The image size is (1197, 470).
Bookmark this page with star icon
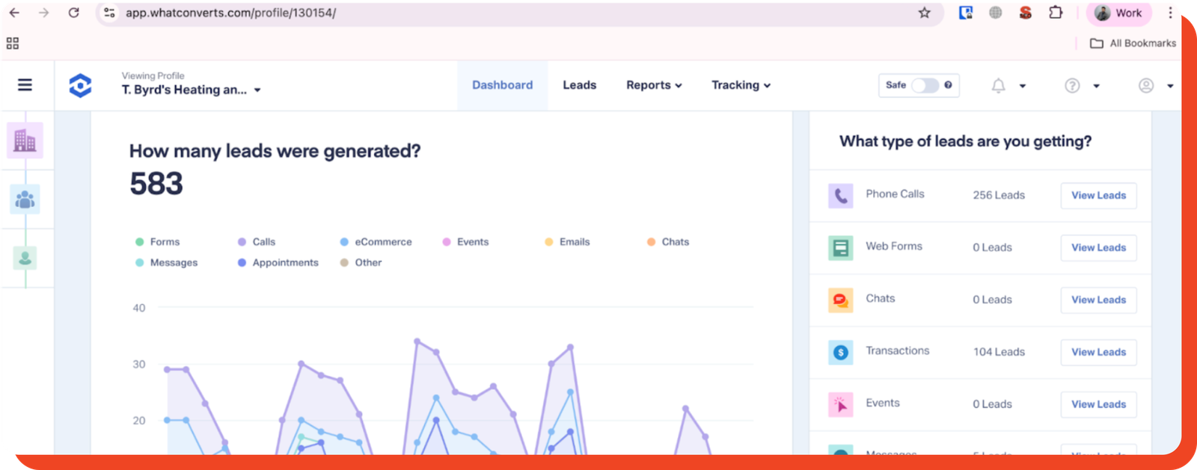[924, 13]
